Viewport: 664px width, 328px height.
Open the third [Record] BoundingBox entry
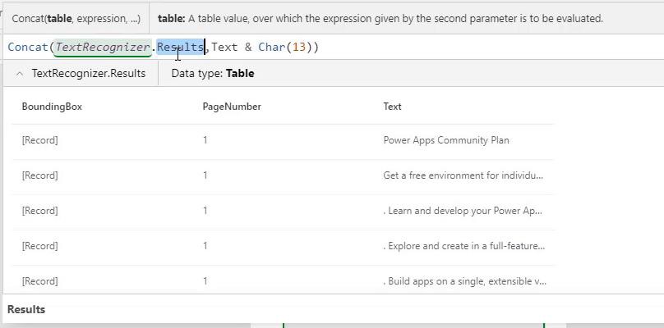tap(39, 211)
